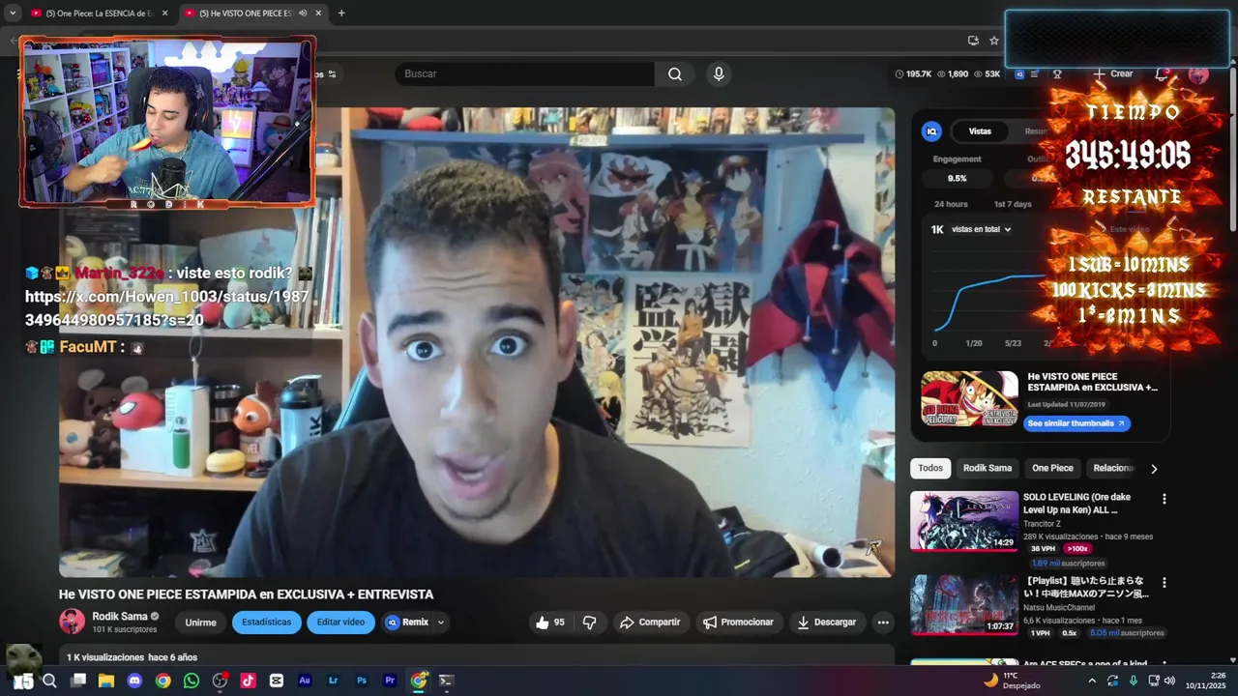Click the search magnifier button

tap(674, 73)
